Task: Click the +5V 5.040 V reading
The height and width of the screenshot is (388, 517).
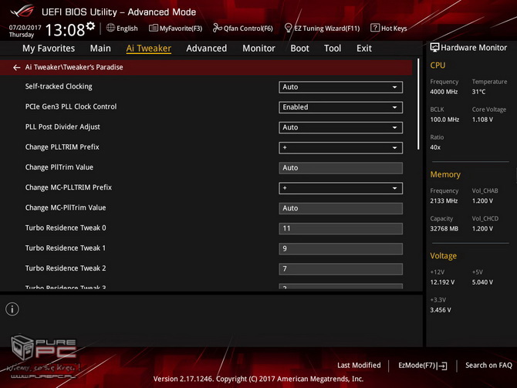Action: (482, 282)
